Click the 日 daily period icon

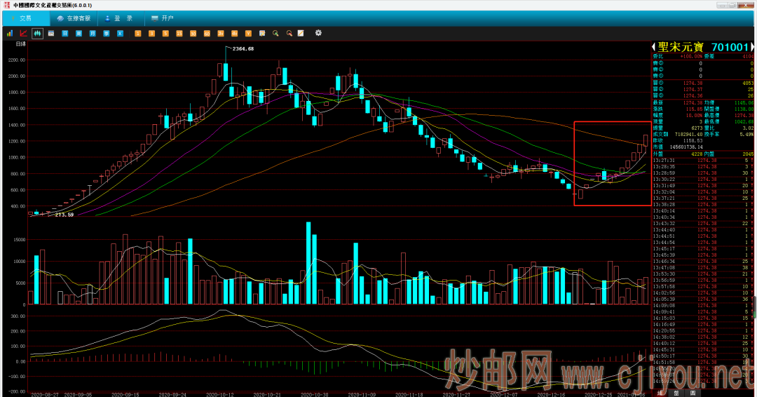point(64,33)
